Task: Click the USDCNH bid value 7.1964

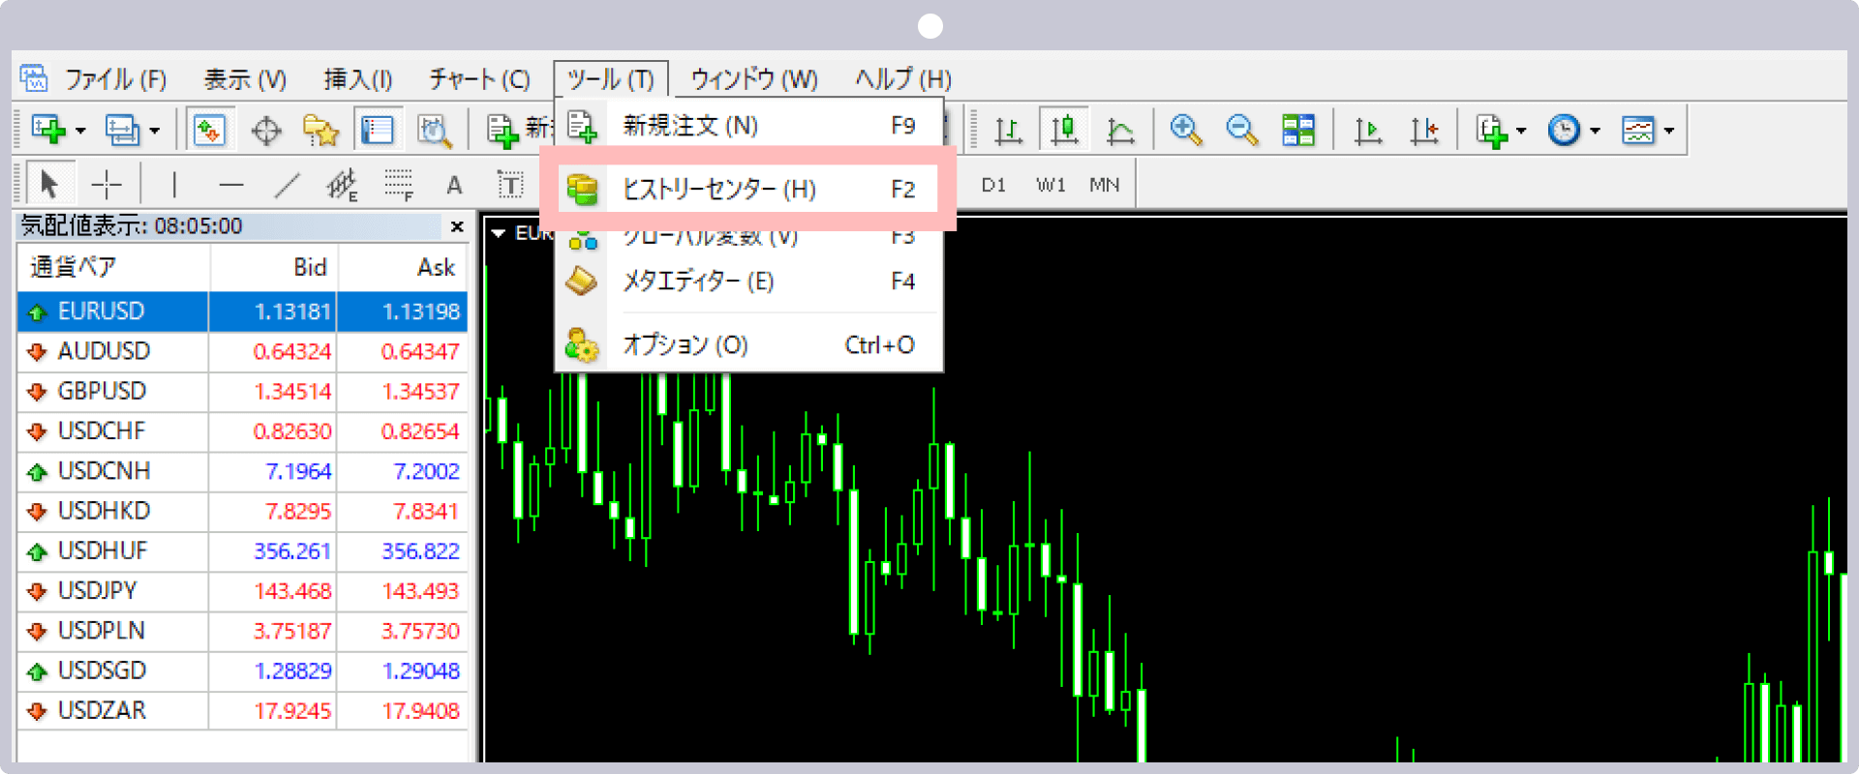Action: tap(298, 471)
